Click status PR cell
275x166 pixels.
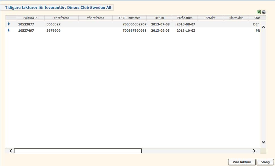coord(258,31)
